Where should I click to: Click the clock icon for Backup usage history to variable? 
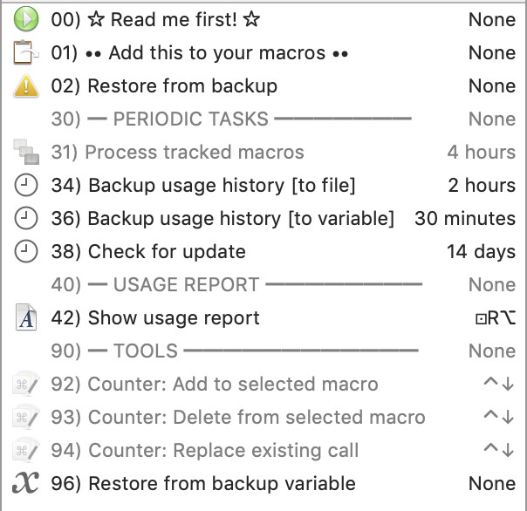tap(26, 218)
